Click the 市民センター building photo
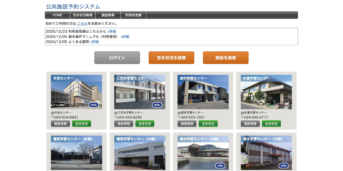Viewport: 343px width, 171px height. [x=76, y=92]
